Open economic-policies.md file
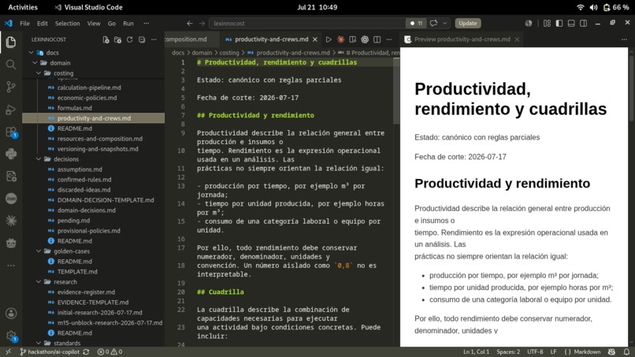The width and height of the screenshot is (635, 357). 87,98
